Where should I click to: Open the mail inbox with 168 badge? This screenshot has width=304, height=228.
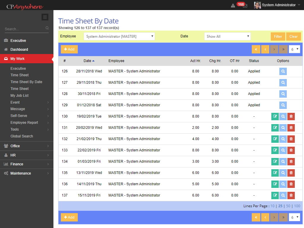[245, 6]
